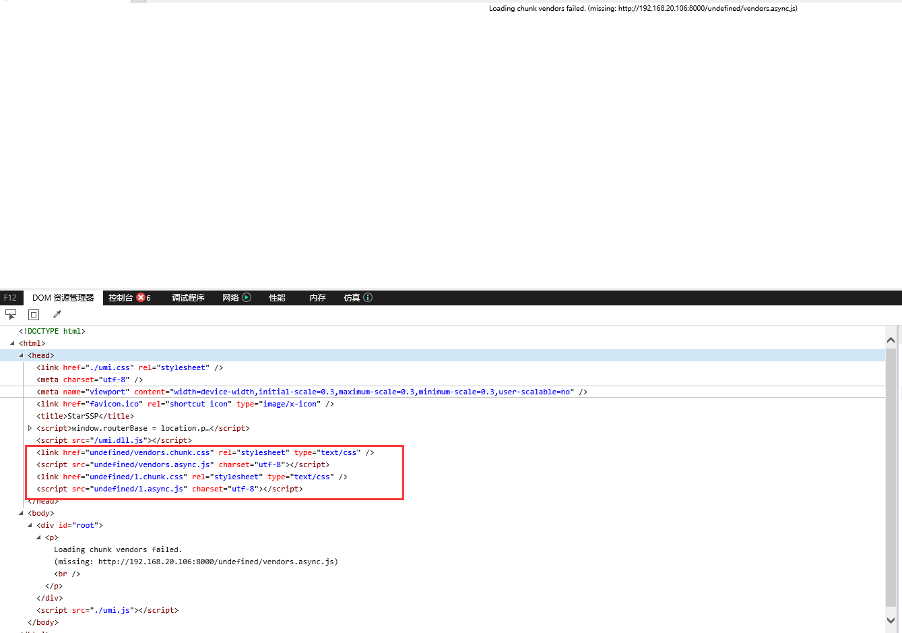
Task: Click the F12 icon on the left
Action: click(x=10, y=297)
